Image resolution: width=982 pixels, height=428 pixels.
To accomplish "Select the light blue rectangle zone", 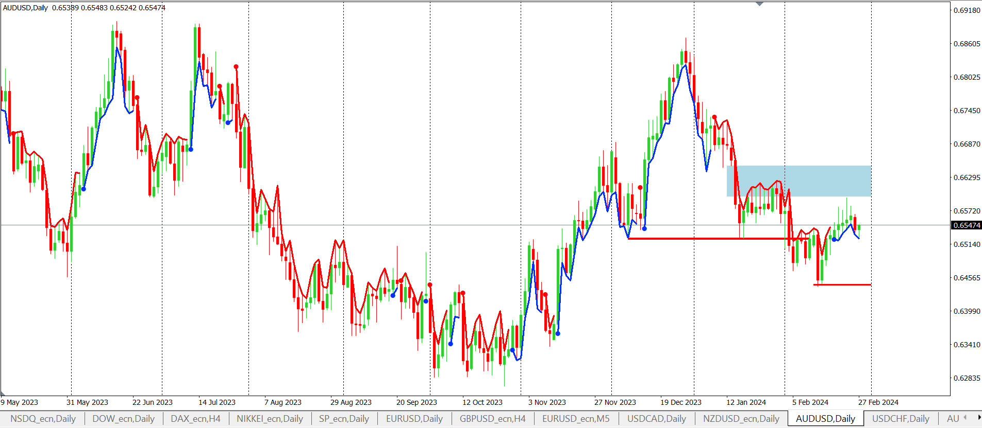I will click(x=798, y=181).
